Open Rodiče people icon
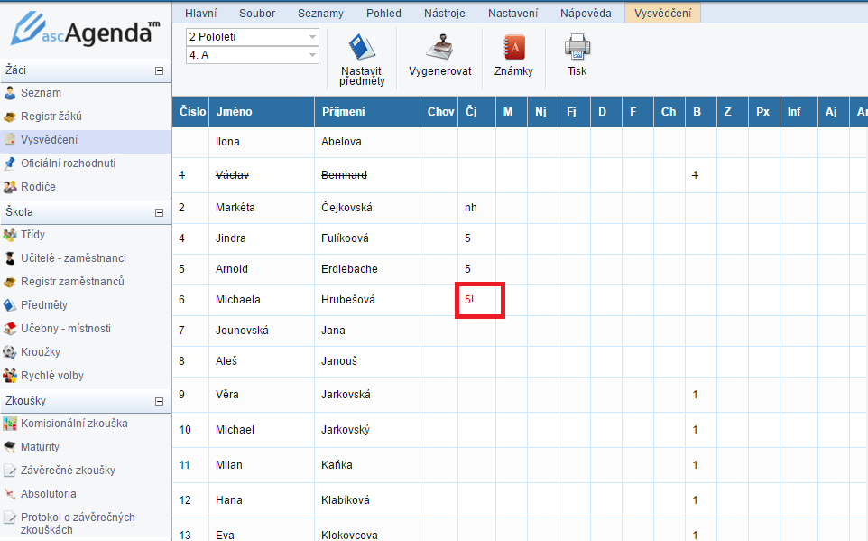 click(9, 187)
